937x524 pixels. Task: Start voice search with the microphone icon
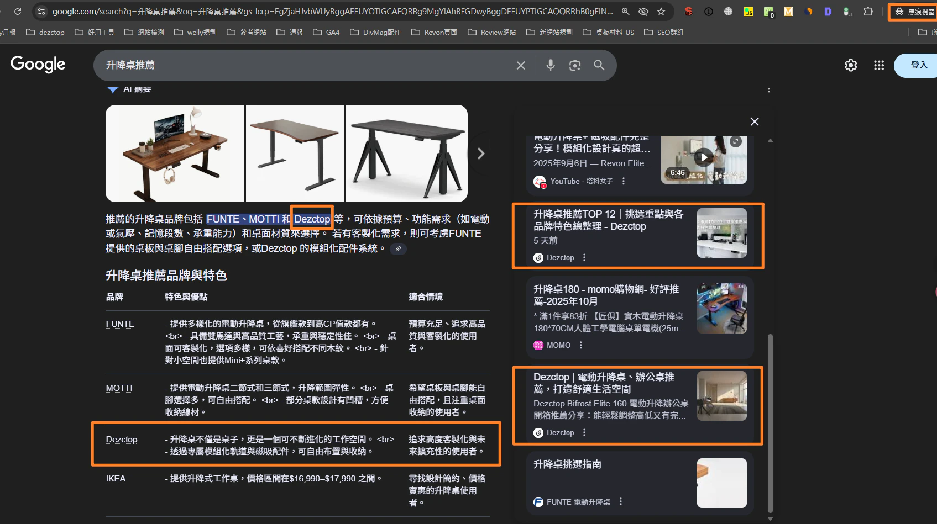click(551, 65)
